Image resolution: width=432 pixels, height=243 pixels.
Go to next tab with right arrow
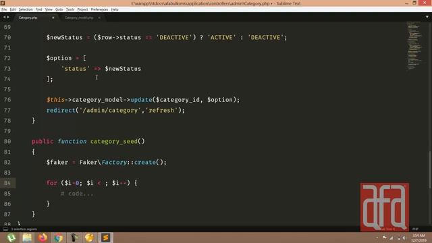point(8,17)
